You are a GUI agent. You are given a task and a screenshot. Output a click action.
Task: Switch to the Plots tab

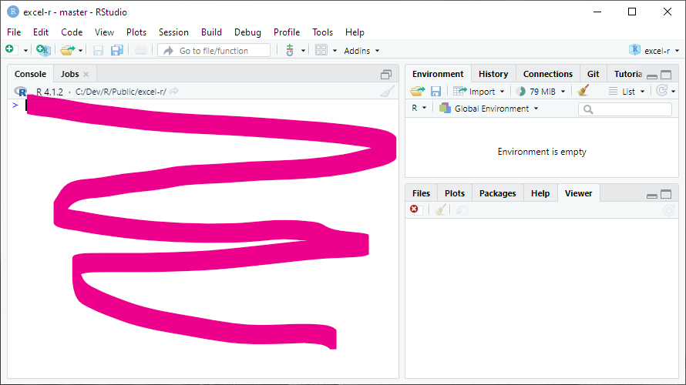coord(455,193)
